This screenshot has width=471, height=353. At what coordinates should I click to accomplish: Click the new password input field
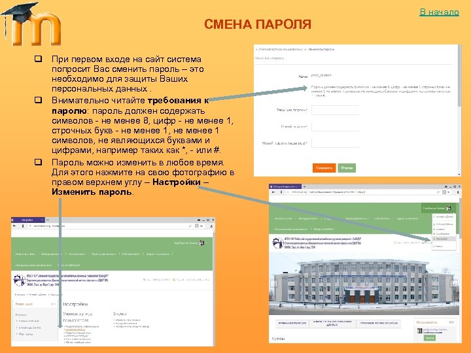(x=335, y=126)
